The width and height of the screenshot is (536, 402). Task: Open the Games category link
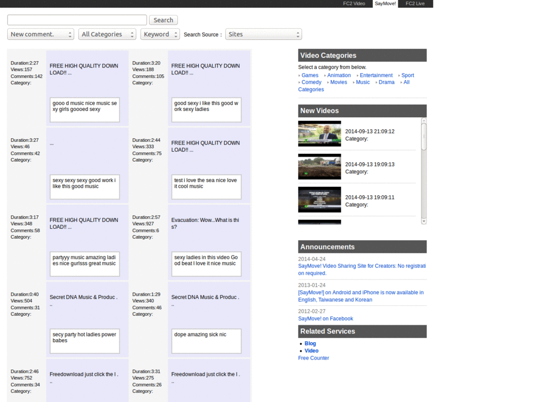(310, 75)
